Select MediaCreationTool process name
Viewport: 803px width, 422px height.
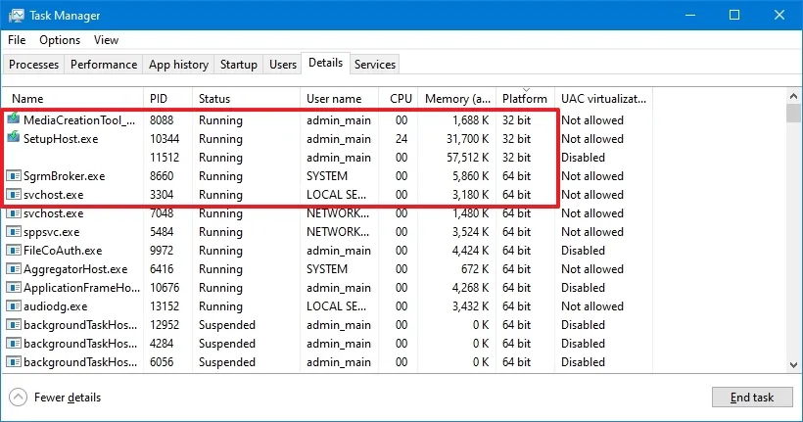click(79, 120)
